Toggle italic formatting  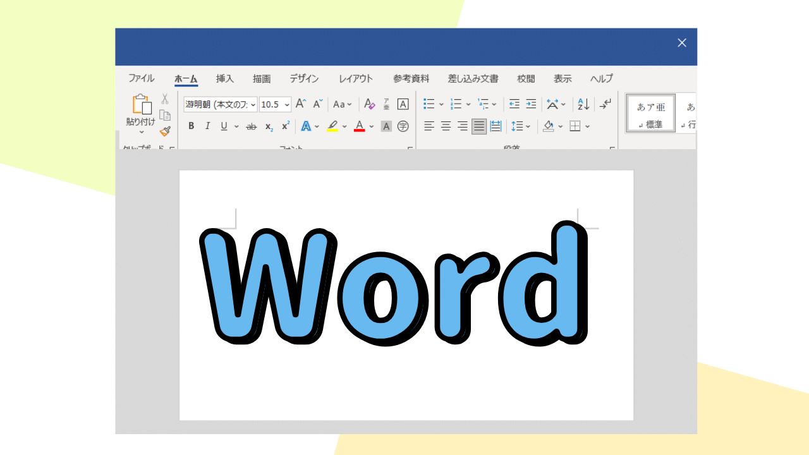click(207, 126)
